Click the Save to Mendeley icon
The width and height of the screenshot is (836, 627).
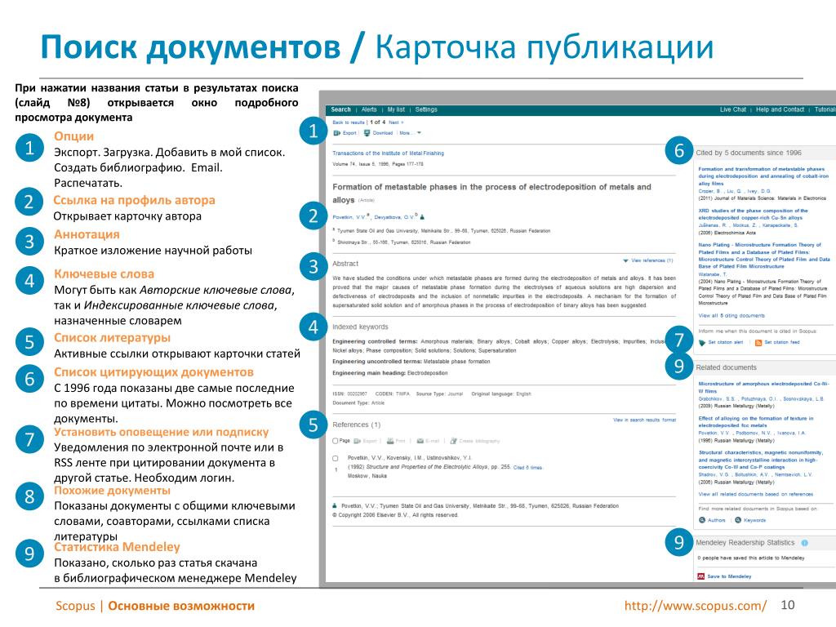(701, 576)
